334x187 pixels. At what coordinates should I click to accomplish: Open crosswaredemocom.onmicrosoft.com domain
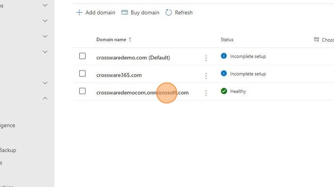pyautogui.click(x=143, y=93)
